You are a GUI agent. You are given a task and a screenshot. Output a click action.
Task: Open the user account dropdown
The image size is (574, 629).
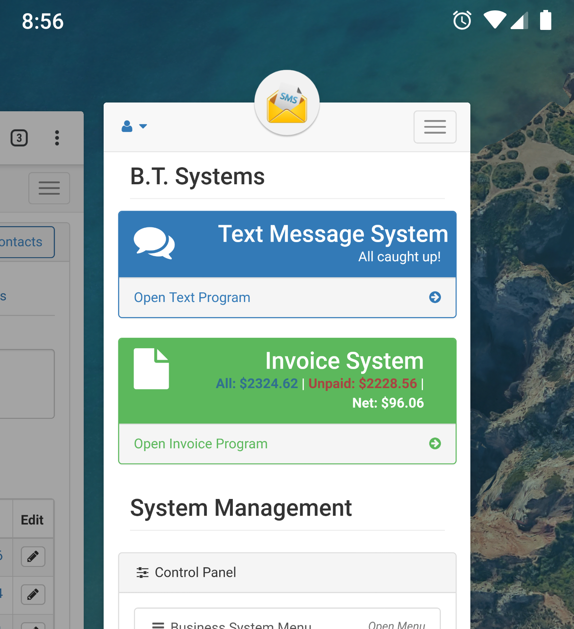pos(134,126)
